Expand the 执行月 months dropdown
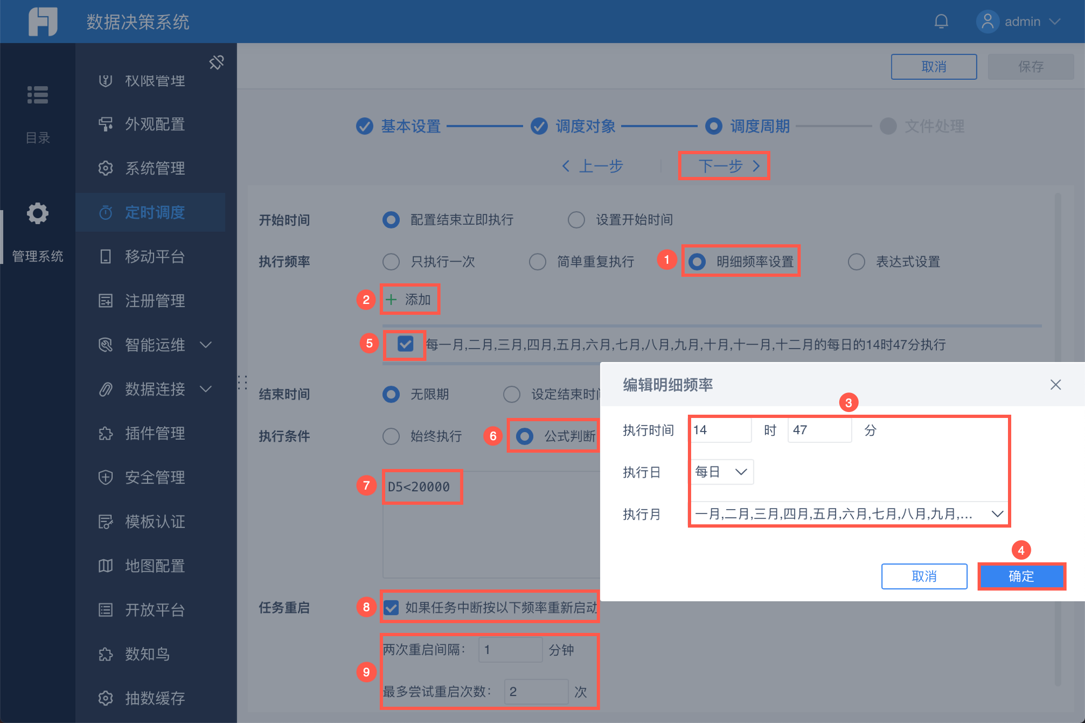Viewport: 1085px width, 723px height. click(x=997, y=514)
